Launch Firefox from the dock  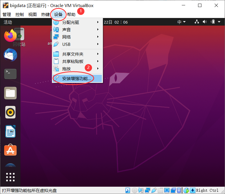click(10, 35)
